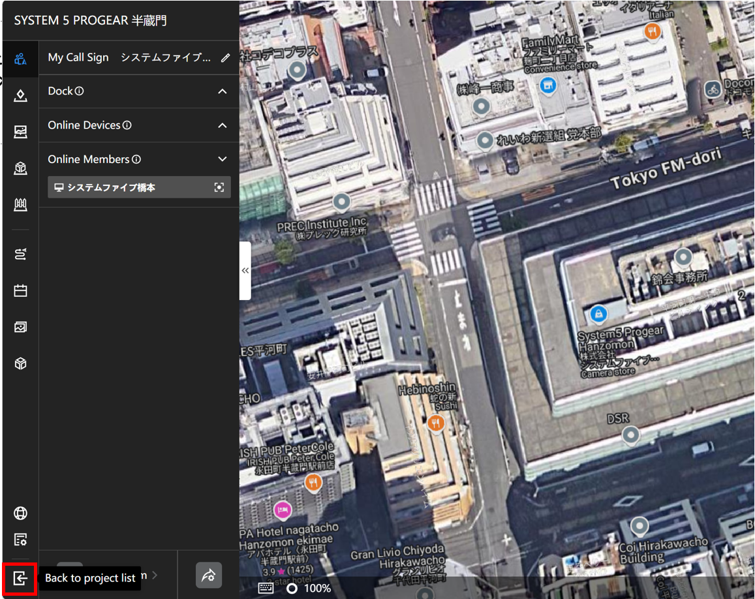This screenshot has width=755, height=599.
Task: Open the Team panel icon in the sidebar
Action: [20, 59]
